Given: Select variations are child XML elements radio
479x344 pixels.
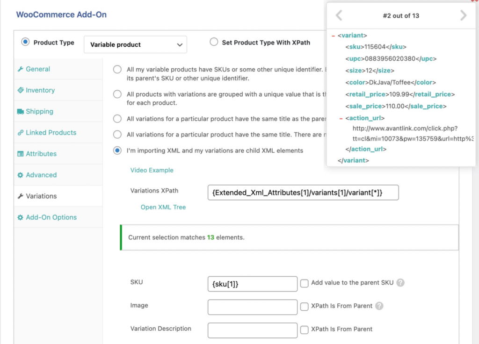Looking at the screenshot, I should [x=117, y=150].
